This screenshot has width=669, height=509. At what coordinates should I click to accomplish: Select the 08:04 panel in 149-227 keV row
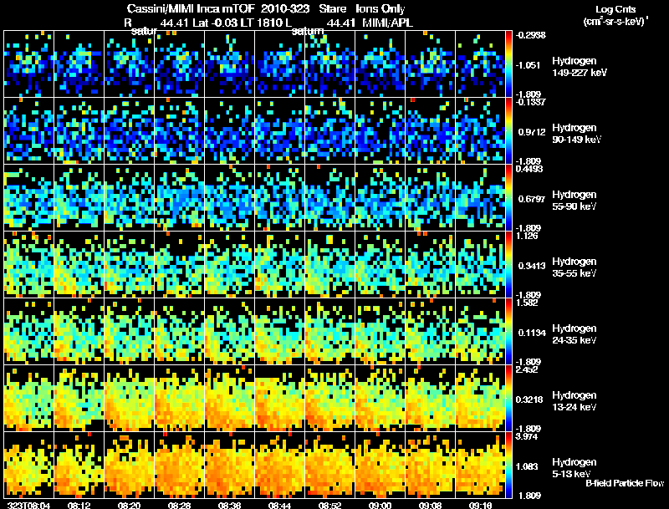[x=29, y=64]
